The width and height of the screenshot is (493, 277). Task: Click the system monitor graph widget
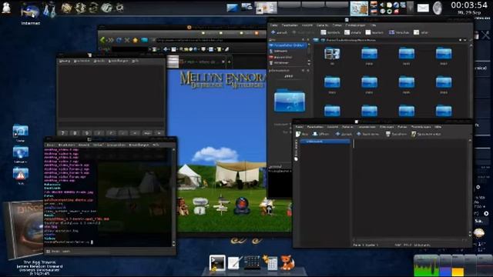coord(452,265)
